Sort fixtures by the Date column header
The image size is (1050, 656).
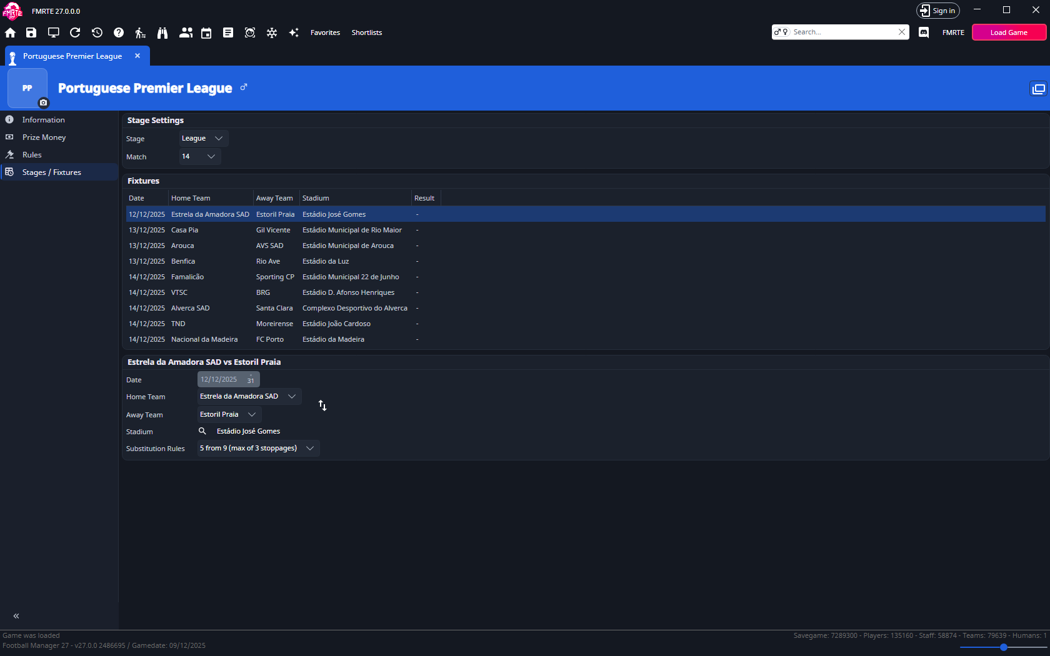tap(147, 198)
